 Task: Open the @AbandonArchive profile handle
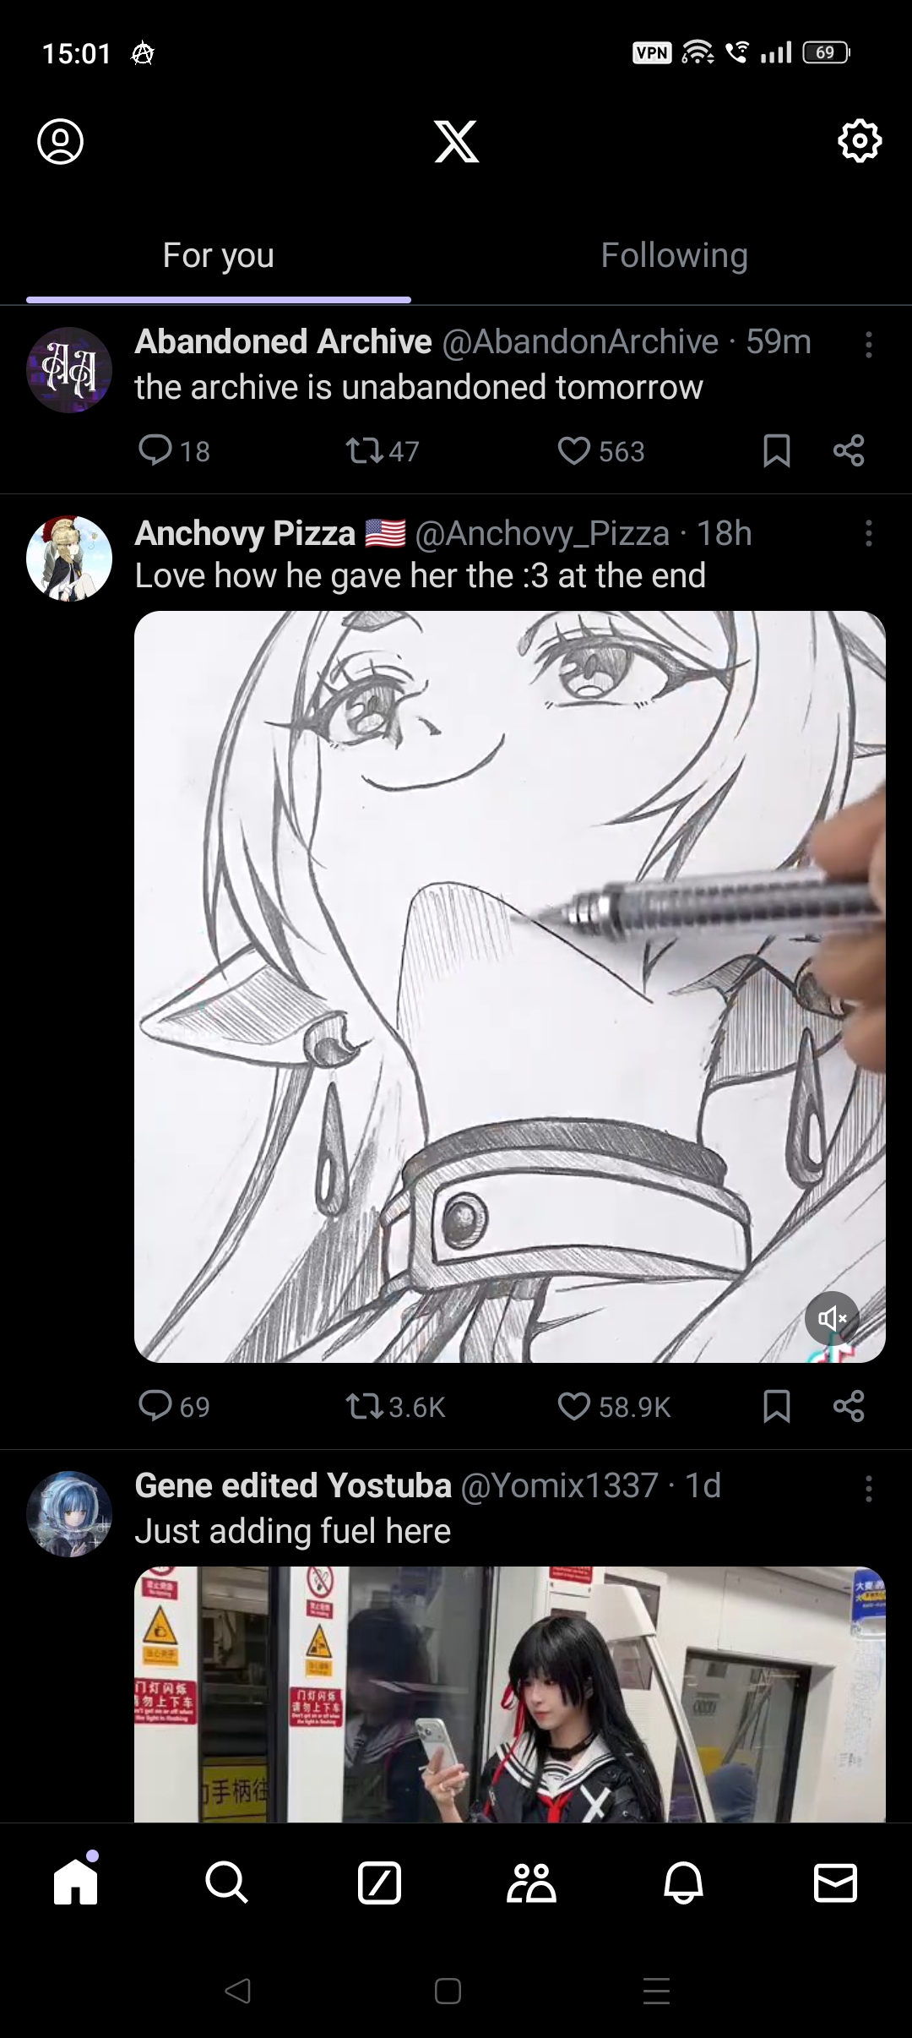[x=580, y=342]
